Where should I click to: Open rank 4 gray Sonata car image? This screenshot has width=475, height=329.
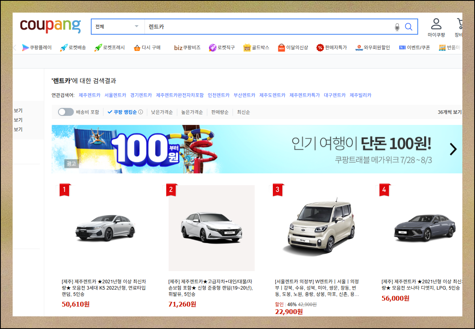pyautogui.click(x=422, y=228)
